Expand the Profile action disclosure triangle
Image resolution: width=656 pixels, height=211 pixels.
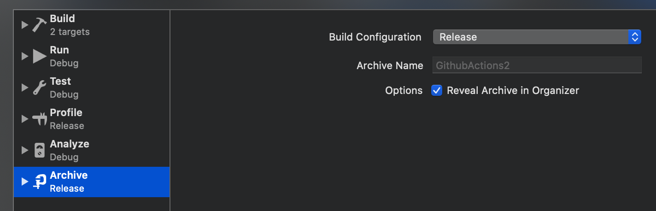[25, 119]
